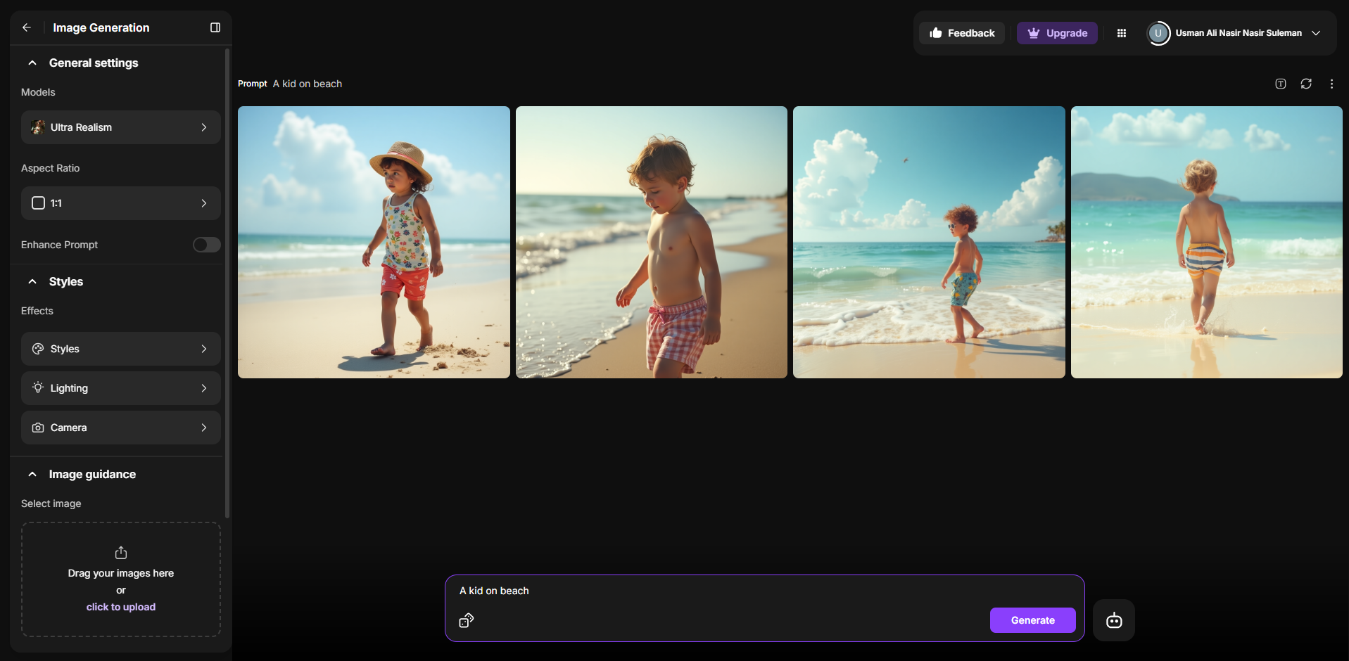Screen dimensions: 1349x661
Task: Open the image of blond kid facing sea
Action: (1207, 242)
